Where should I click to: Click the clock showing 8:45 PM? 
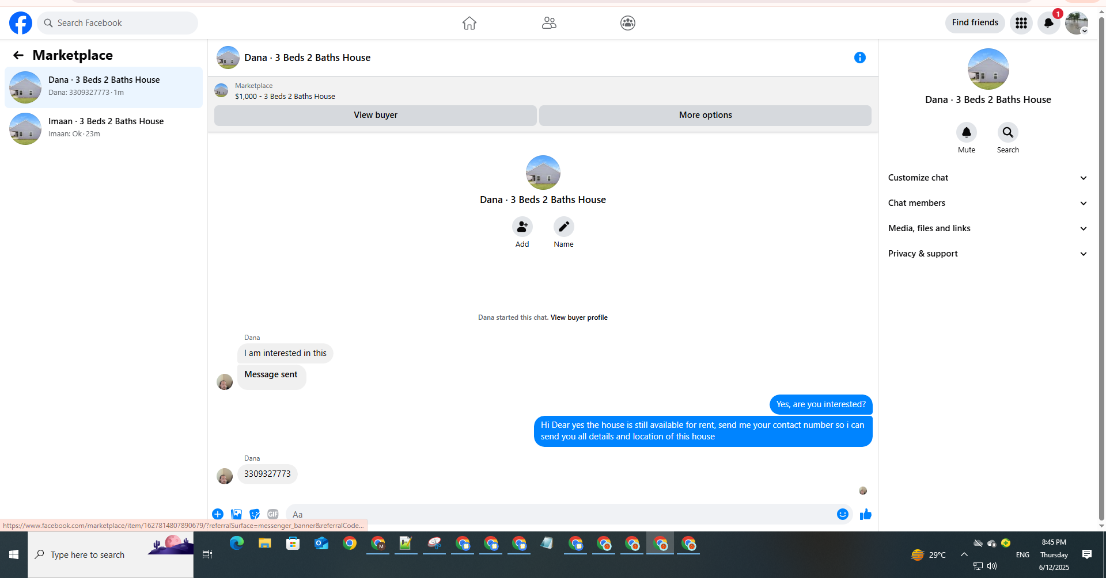click(1054, 542)
